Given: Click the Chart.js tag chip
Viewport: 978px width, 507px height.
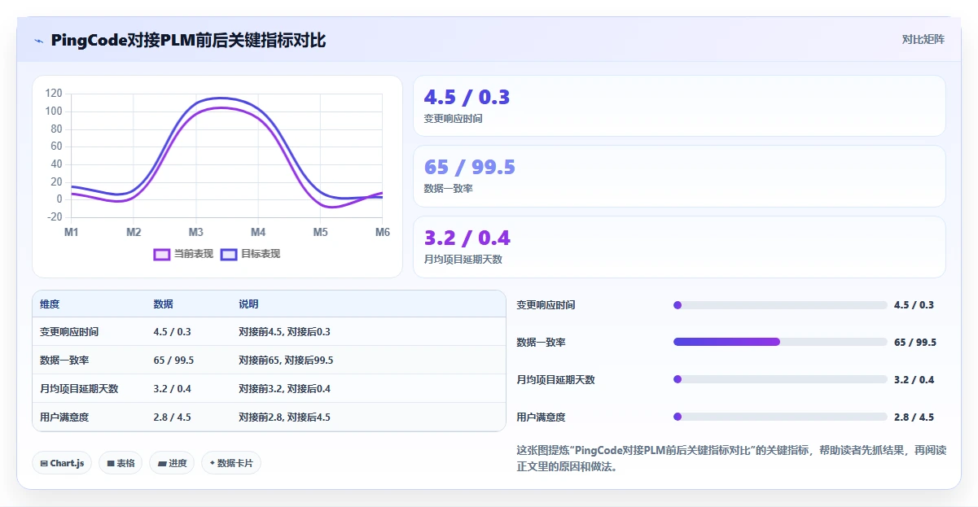Looking at the screenshot, I should 63,463.
